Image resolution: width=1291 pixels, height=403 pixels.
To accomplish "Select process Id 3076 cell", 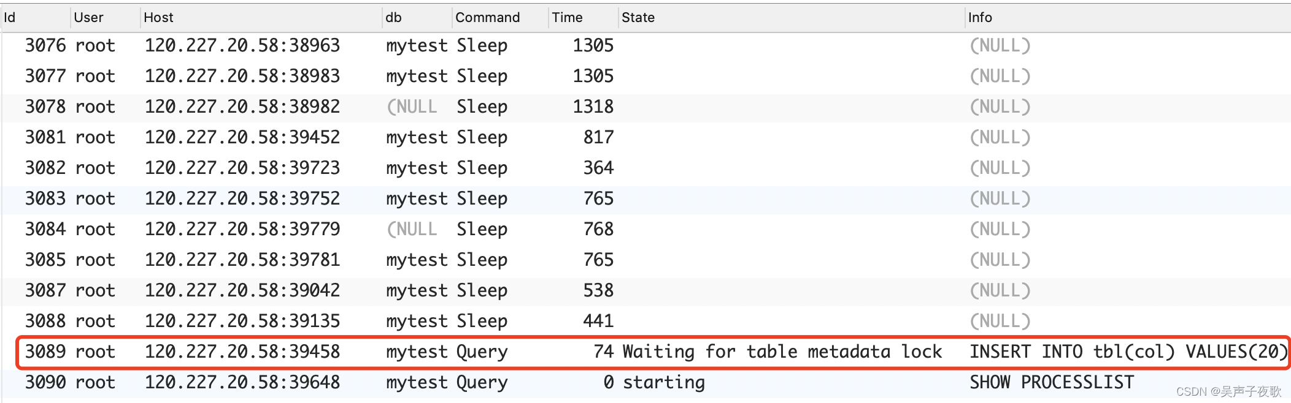I will pos(45,45).
